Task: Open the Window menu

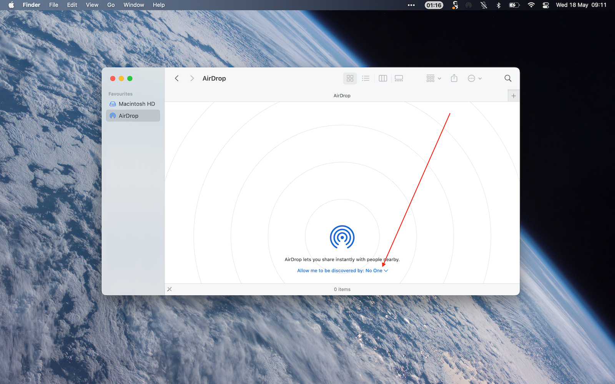Action: click(x=134, y=5)
